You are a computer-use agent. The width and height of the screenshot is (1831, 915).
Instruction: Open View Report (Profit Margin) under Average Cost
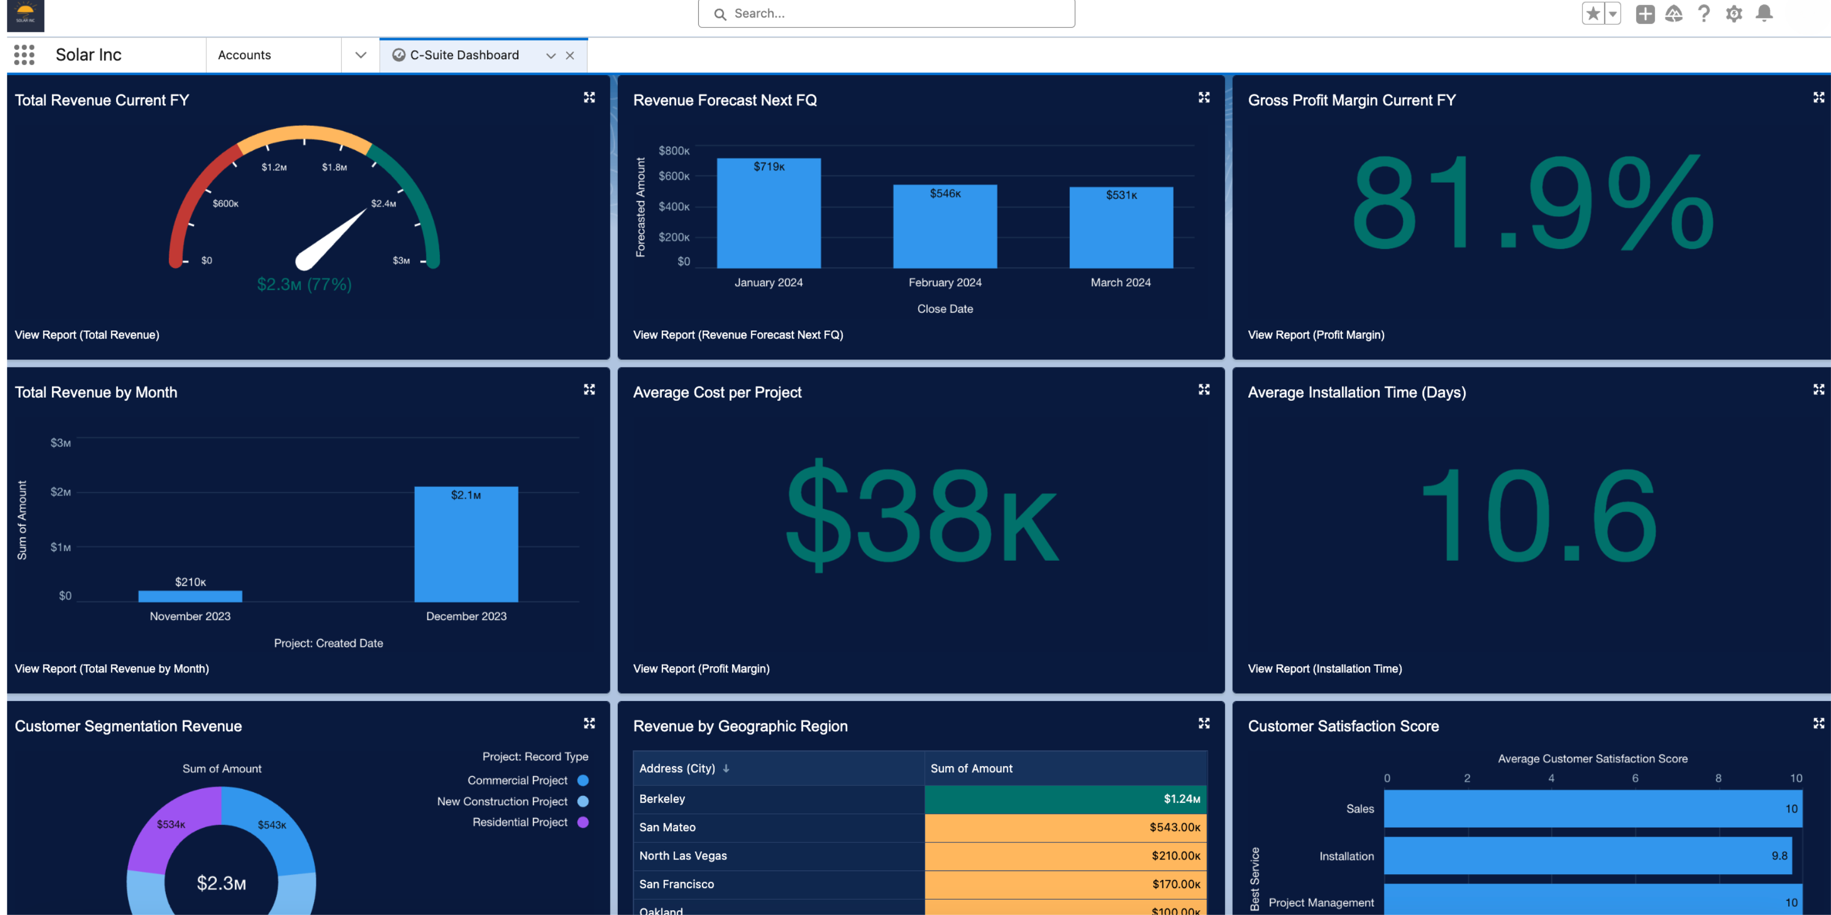point(701,668)
